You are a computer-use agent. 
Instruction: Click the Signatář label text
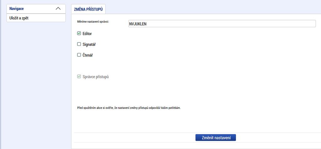click(89, 44)
